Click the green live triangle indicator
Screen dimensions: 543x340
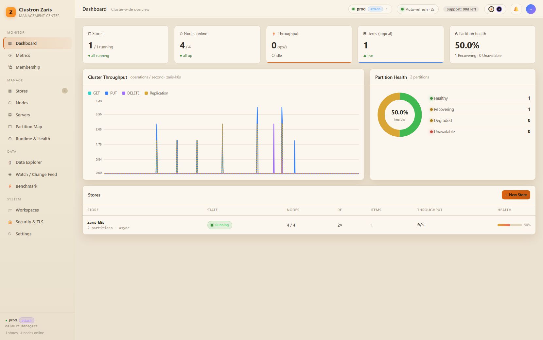(x=365, y=56)
